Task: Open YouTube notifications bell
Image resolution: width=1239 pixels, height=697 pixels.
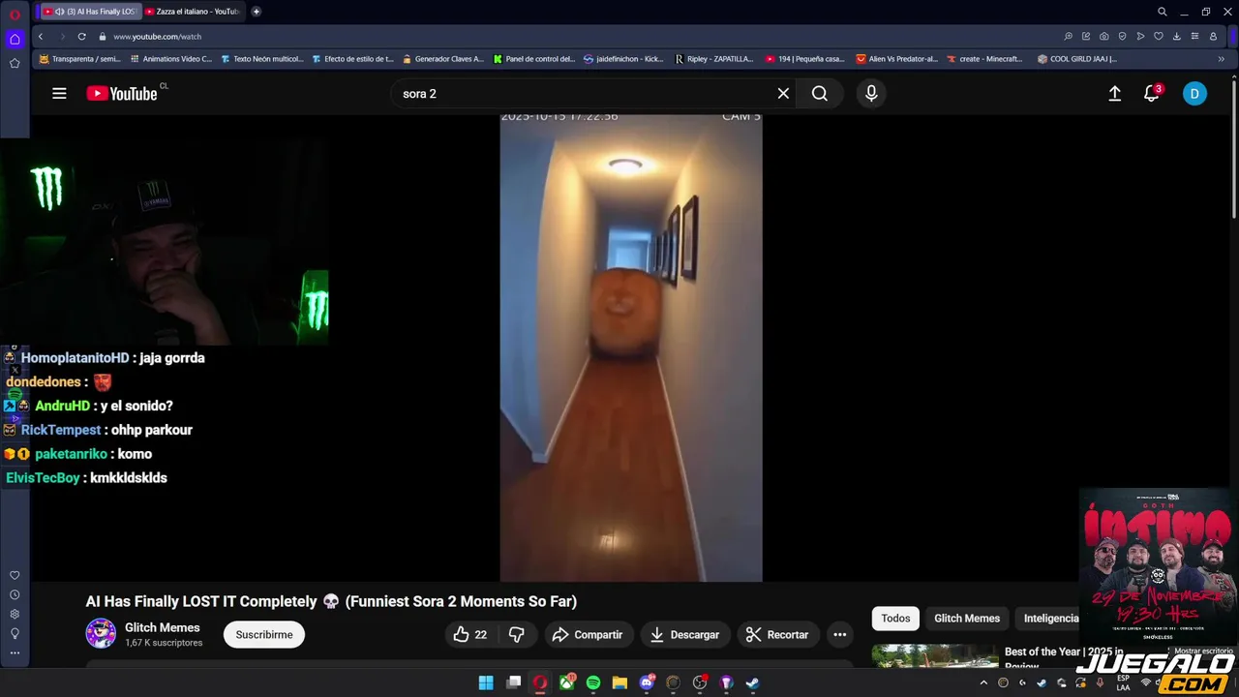Action: tap(1151, 93)
